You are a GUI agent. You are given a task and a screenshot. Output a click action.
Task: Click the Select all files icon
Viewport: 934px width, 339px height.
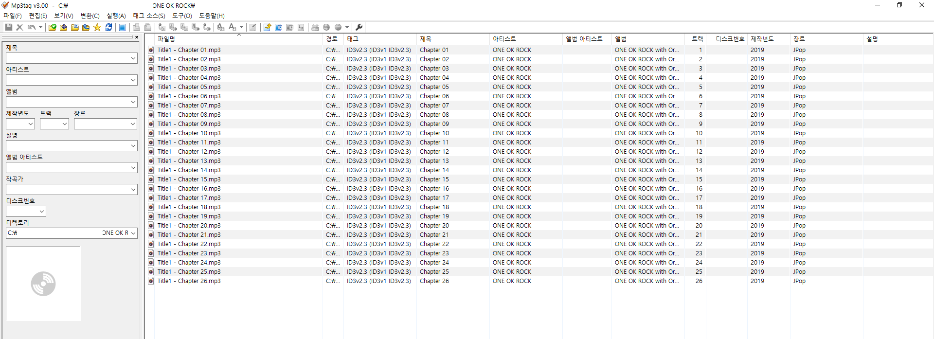click(x=122, y=27)
